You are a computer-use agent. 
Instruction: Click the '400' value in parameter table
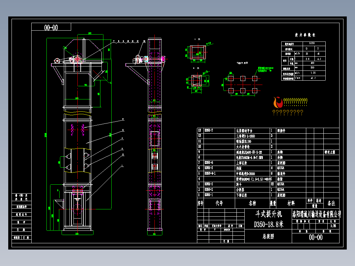click(313, 63)
